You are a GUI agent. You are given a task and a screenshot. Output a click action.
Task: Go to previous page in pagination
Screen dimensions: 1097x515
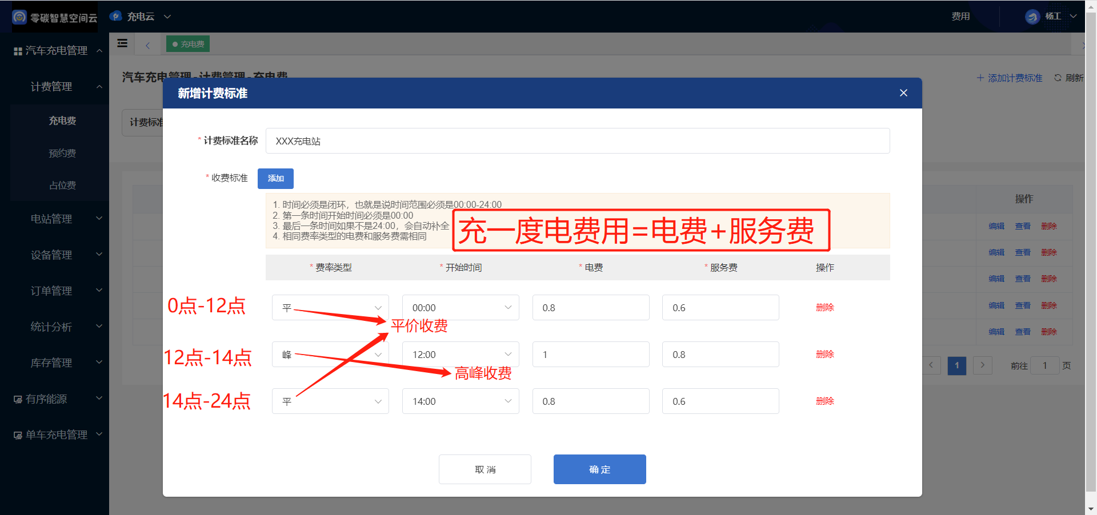click(931, 365)
